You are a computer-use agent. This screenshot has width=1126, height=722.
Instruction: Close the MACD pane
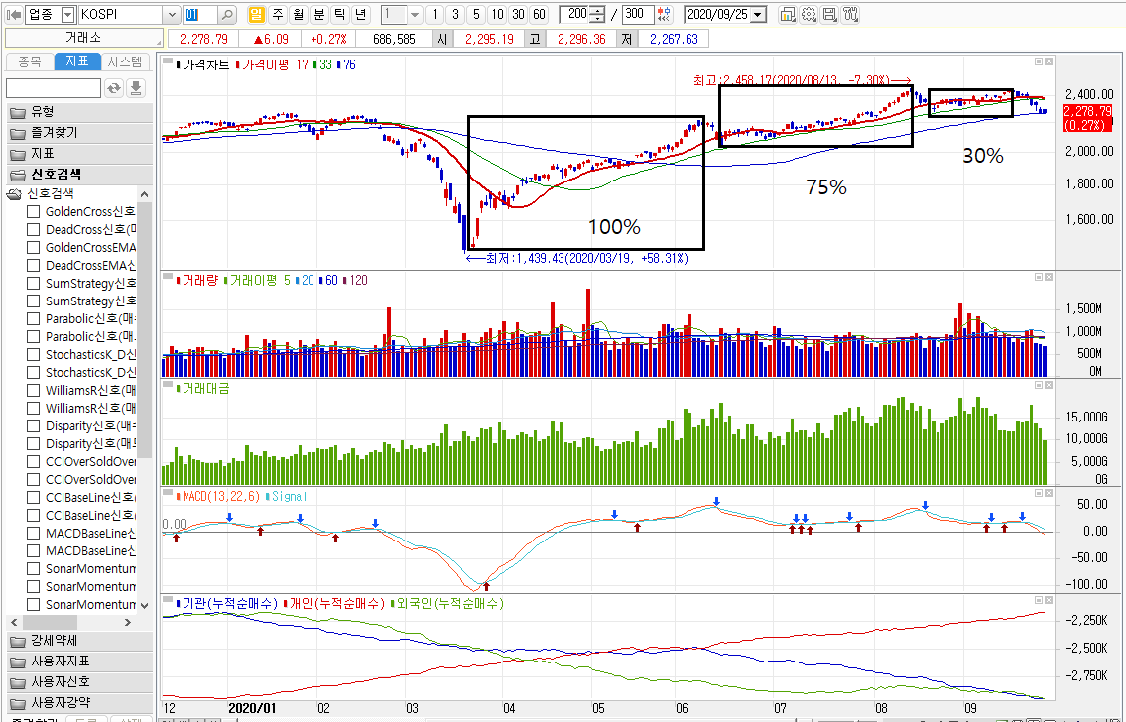[1049, 493]
